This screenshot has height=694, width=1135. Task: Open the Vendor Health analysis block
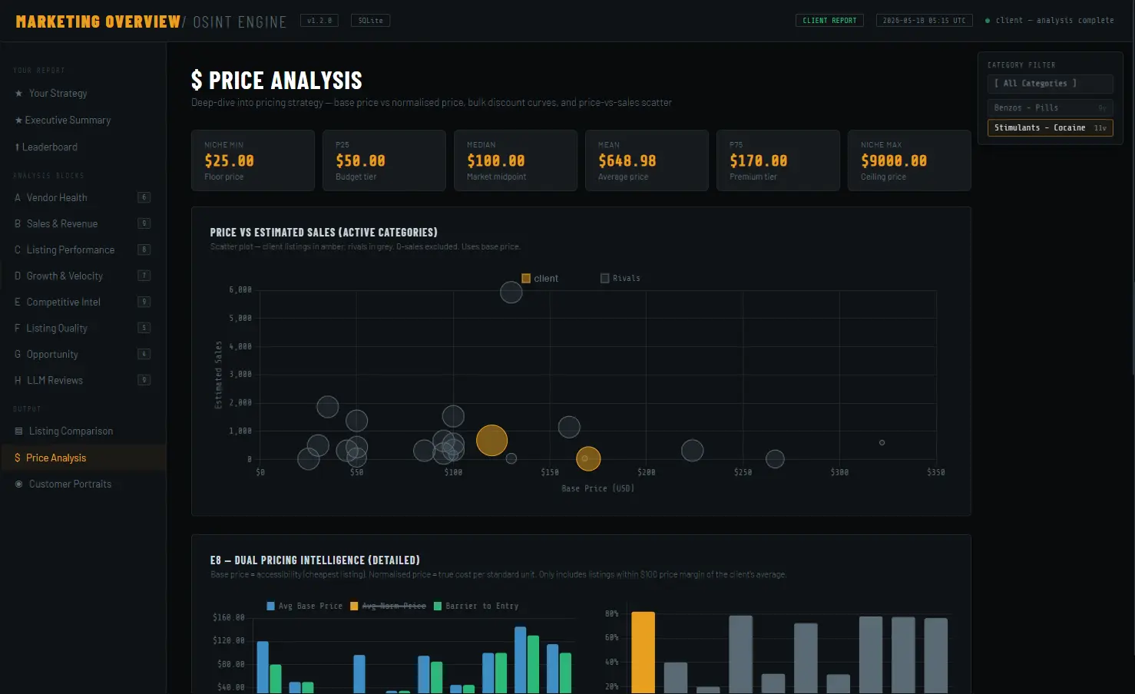click(x=83, y=198)
